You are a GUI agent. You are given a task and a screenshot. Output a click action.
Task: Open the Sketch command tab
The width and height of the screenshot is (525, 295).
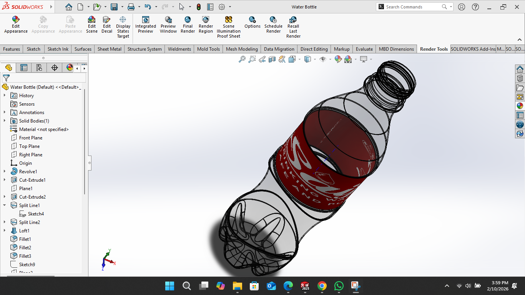(x=33, y=49)
